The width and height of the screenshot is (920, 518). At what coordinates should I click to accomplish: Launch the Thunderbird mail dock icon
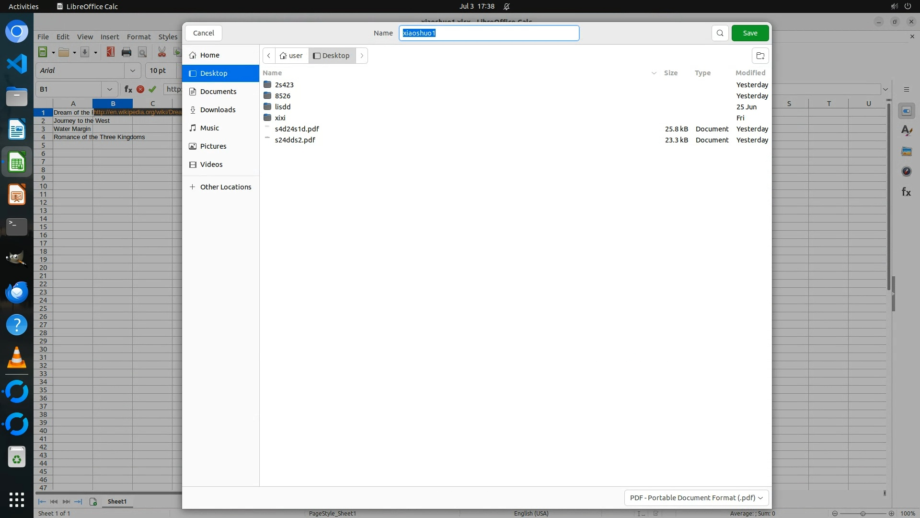coord(17,292)
